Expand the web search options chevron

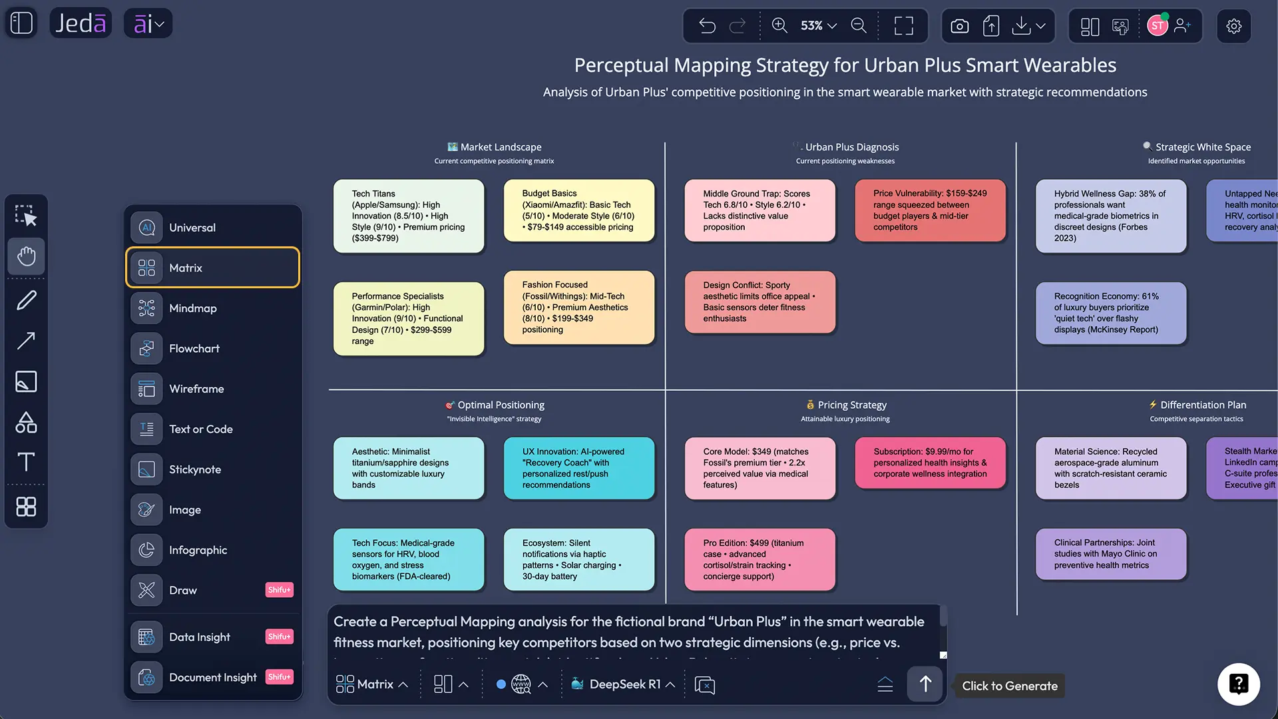tap(543, 684)
